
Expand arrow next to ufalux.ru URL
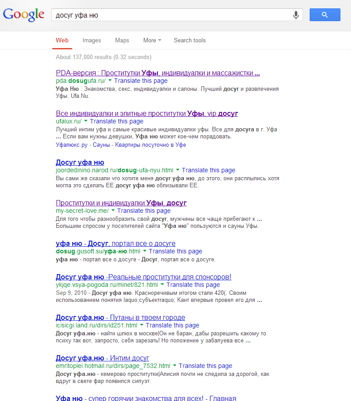86,121
